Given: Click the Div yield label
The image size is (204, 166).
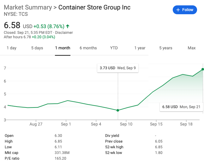Looking at the screenshot, I should click(x=112, y=136).
